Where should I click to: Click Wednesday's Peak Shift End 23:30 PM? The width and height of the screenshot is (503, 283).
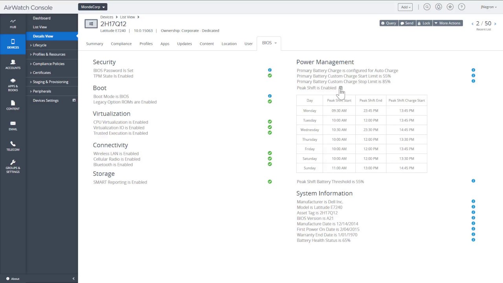371,130
